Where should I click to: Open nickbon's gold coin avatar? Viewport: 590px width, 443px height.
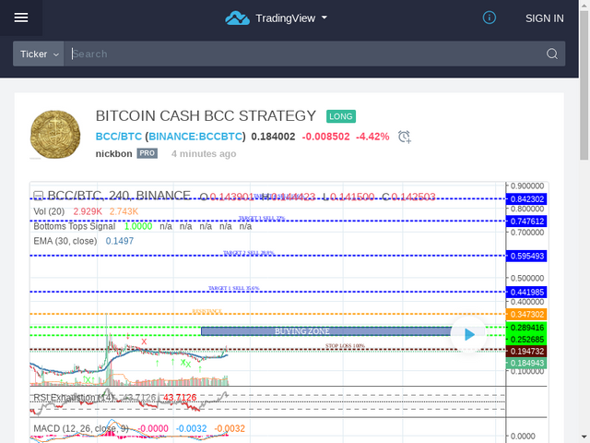click(x=55, y=134)
